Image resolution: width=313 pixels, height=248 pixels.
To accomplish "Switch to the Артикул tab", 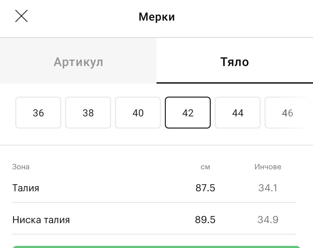I will [x=78, y=62].
